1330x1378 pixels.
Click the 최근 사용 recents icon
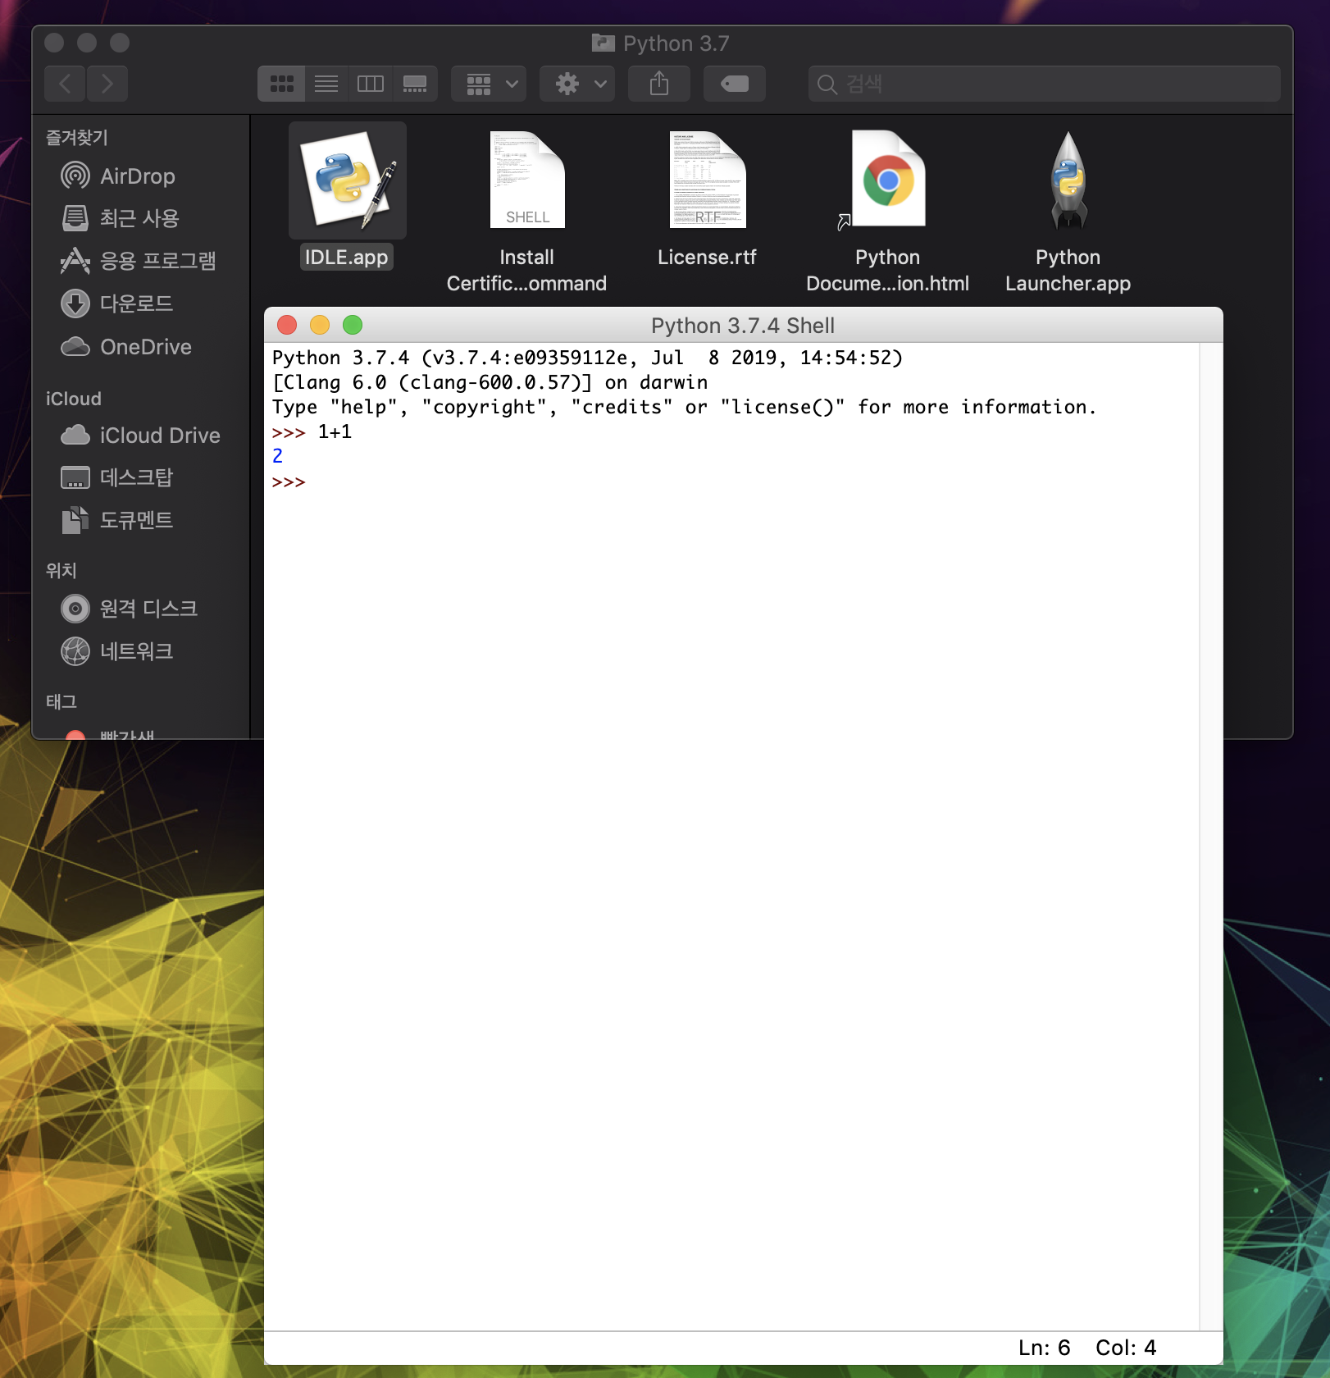(75, 218)
